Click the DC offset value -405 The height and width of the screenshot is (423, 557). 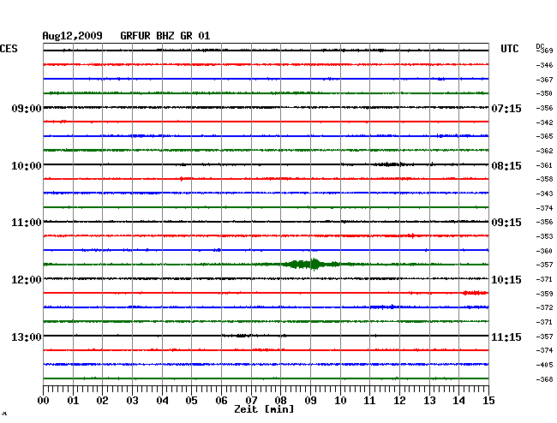point(544,365)
